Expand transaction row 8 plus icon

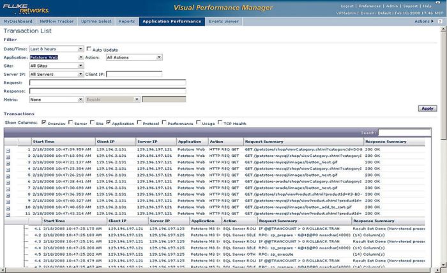pyautogui.click(x=8, y=196)
